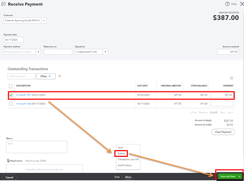Expand the Deposit to dropdown
244x181 pixels.
(105, 52)
